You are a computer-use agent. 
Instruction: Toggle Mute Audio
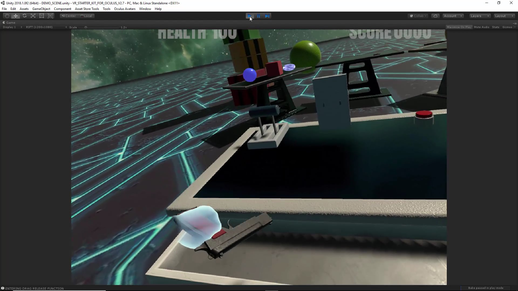(482, 27)
